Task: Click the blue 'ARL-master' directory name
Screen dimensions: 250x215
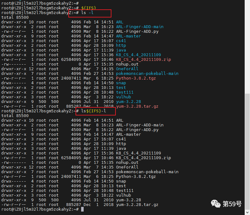Action: click(128, 36)
